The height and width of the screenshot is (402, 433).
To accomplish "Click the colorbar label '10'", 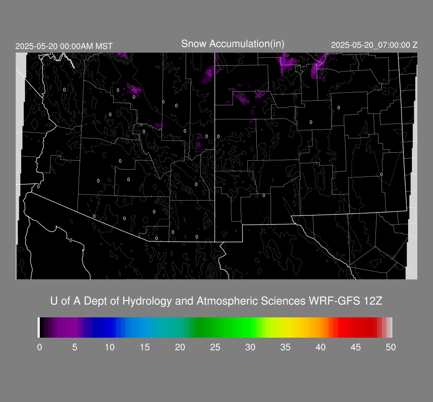I will coord(110,347).
